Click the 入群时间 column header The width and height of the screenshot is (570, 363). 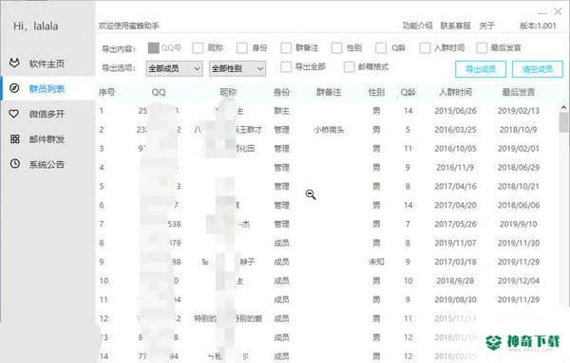(x=455, y=92)
